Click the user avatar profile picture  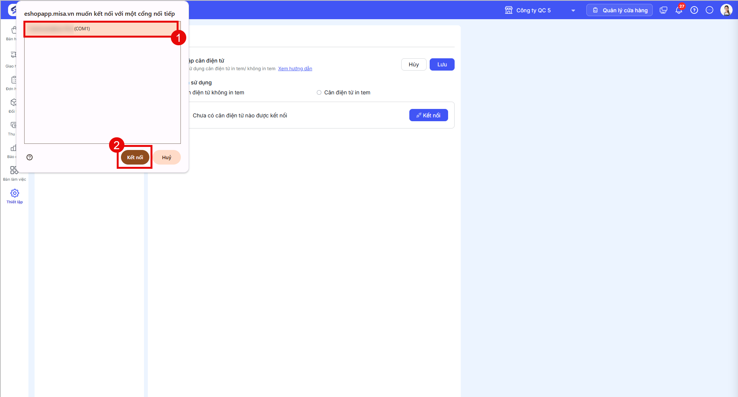point(726,10)
